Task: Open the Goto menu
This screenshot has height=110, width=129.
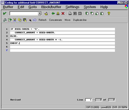Action: [33, 7]
